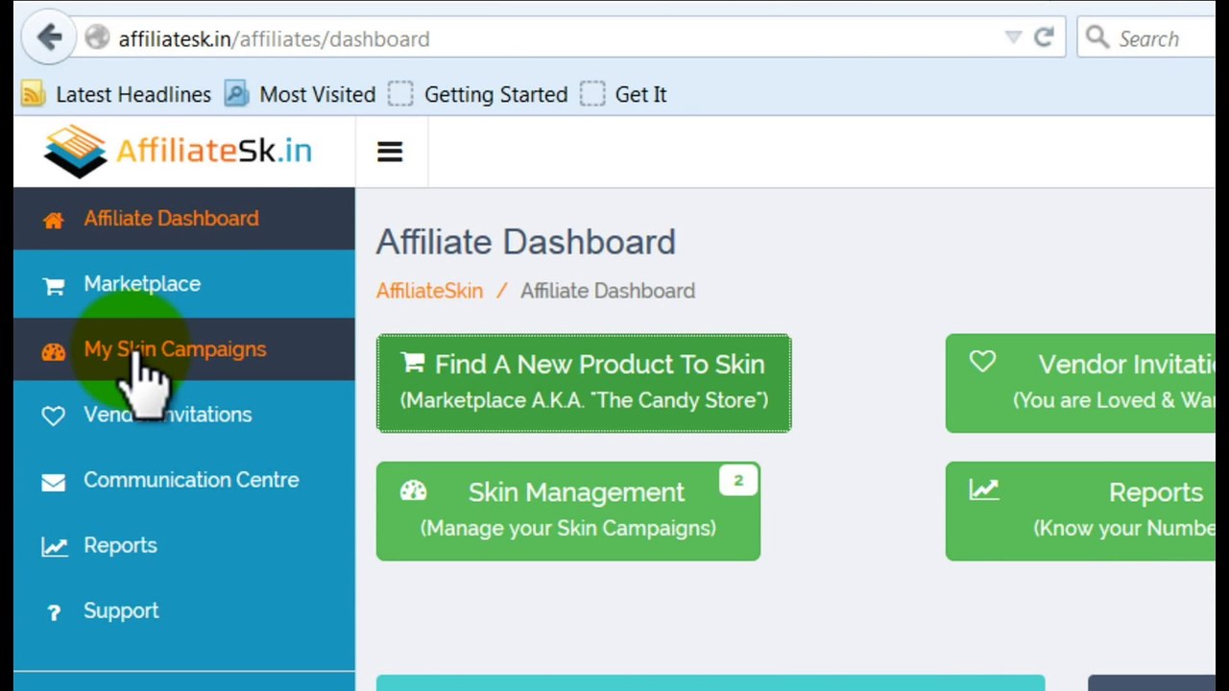Click the cart icon beside Marketplace
The image size is (1229, 691).
54,285
